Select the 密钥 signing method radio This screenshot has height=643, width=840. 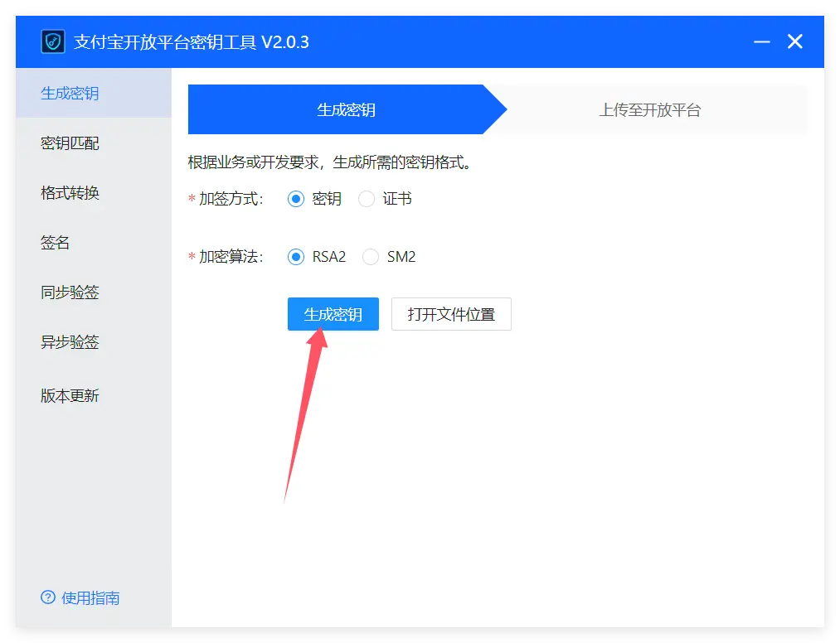coord(296,199)
